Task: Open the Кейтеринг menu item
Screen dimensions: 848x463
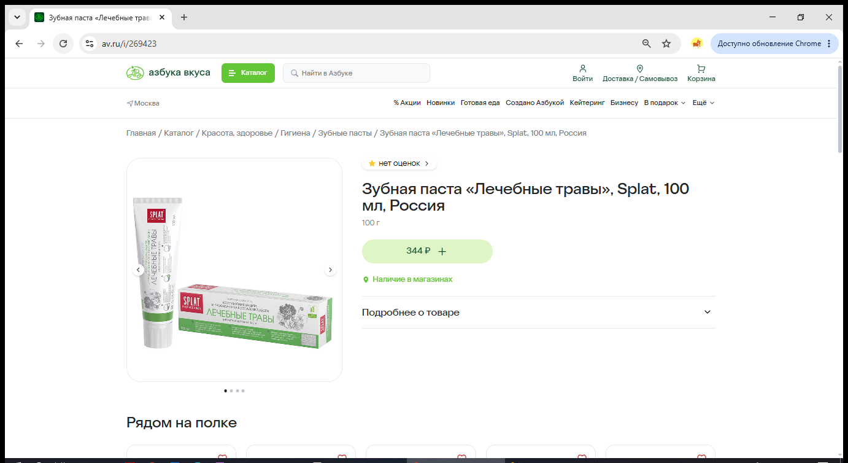Action: click(x=587, y=103)
